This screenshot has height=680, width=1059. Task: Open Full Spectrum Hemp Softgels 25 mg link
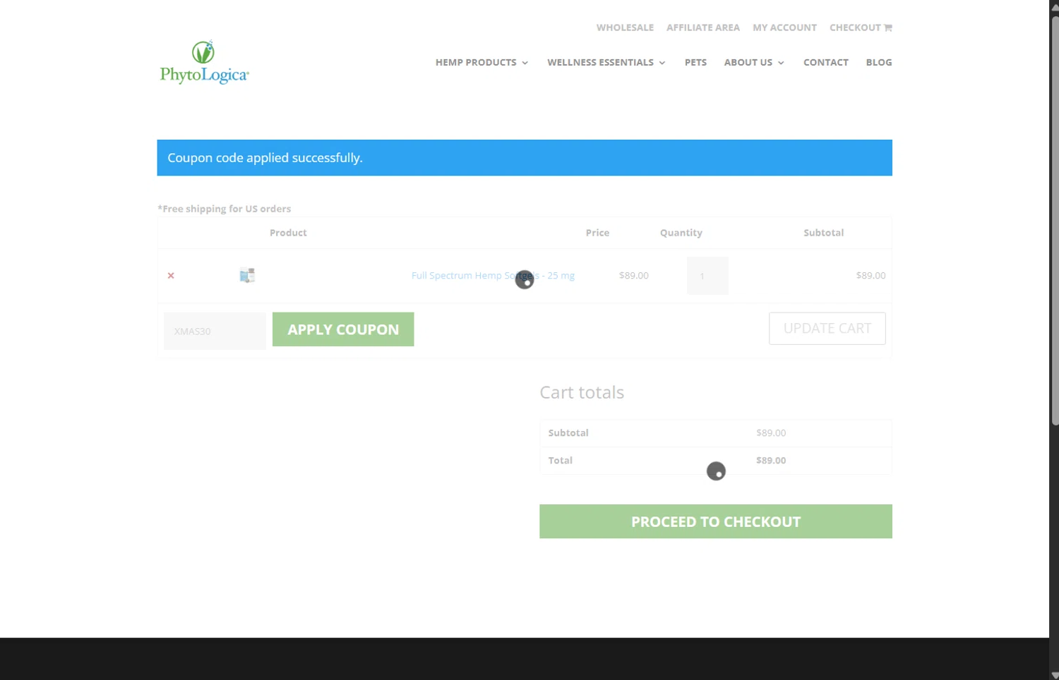pos(493,276)
